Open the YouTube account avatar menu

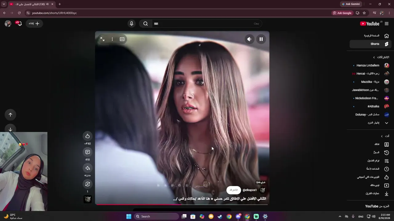[x=8, y=23]
